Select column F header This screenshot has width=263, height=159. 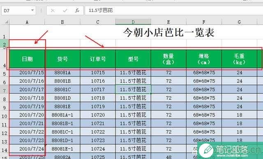coord(204,22)
